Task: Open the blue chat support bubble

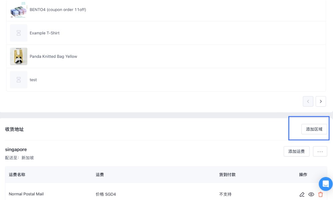Action: [x=326, y=184]
